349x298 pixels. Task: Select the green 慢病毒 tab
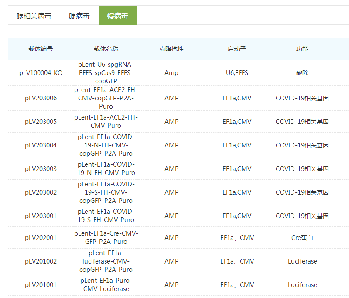coord(118,16)
